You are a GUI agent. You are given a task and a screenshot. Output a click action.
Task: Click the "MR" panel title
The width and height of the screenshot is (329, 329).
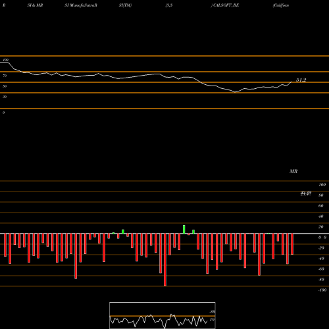(x=293, y=171)
